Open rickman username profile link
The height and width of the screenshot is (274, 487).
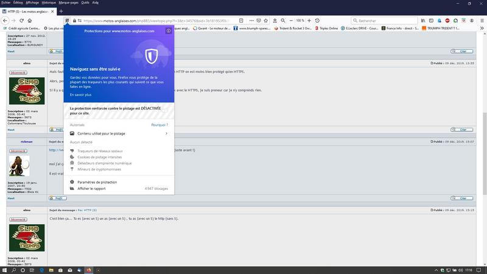click(x=27, y=142)
